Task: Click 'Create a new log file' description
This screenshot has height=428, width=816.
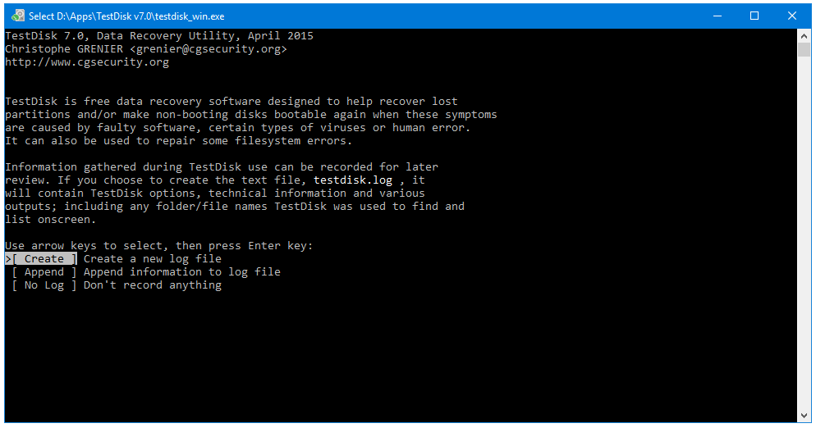Action: click(153, 258)
